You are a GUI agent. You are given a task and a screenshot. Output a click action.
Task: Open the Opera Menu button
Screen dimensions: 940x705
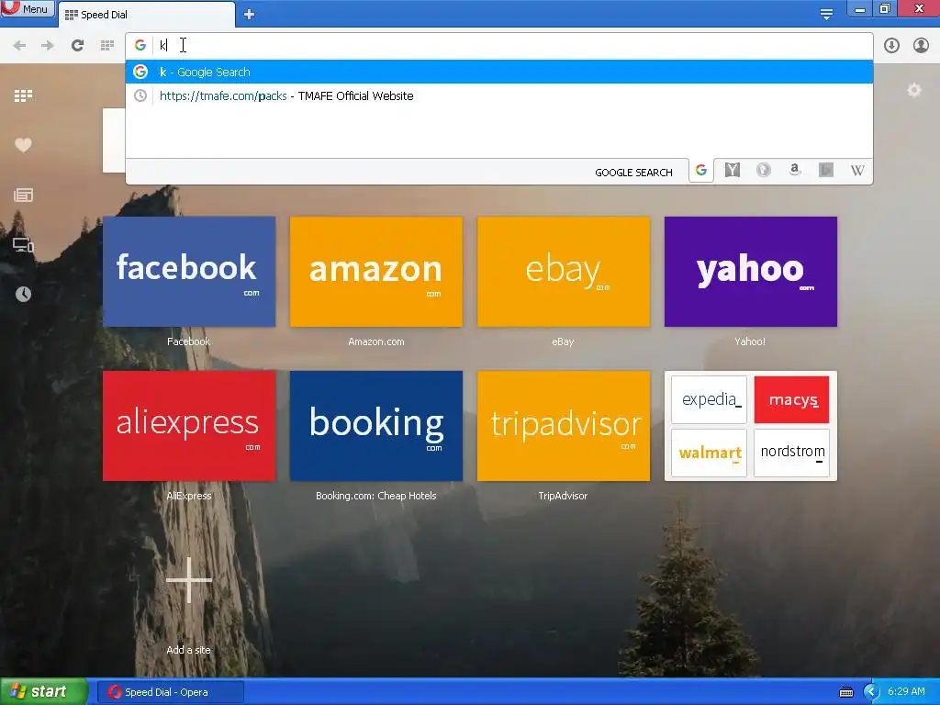pyautogui.click(x=27, y=8)
